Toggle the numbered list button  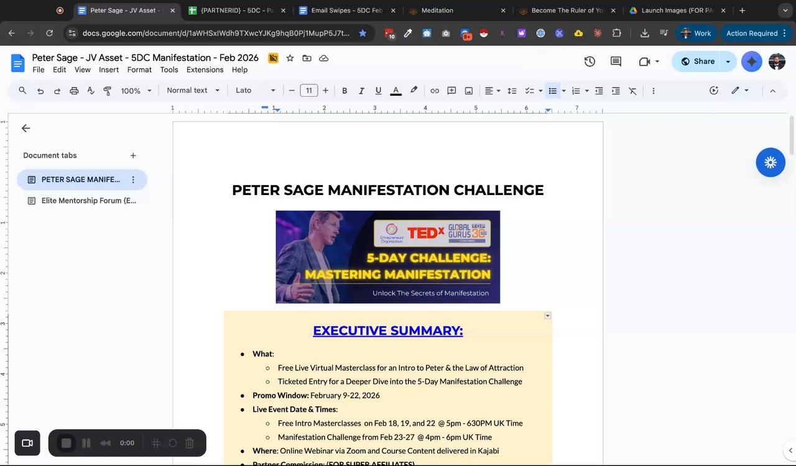click(x=576, y=91)
